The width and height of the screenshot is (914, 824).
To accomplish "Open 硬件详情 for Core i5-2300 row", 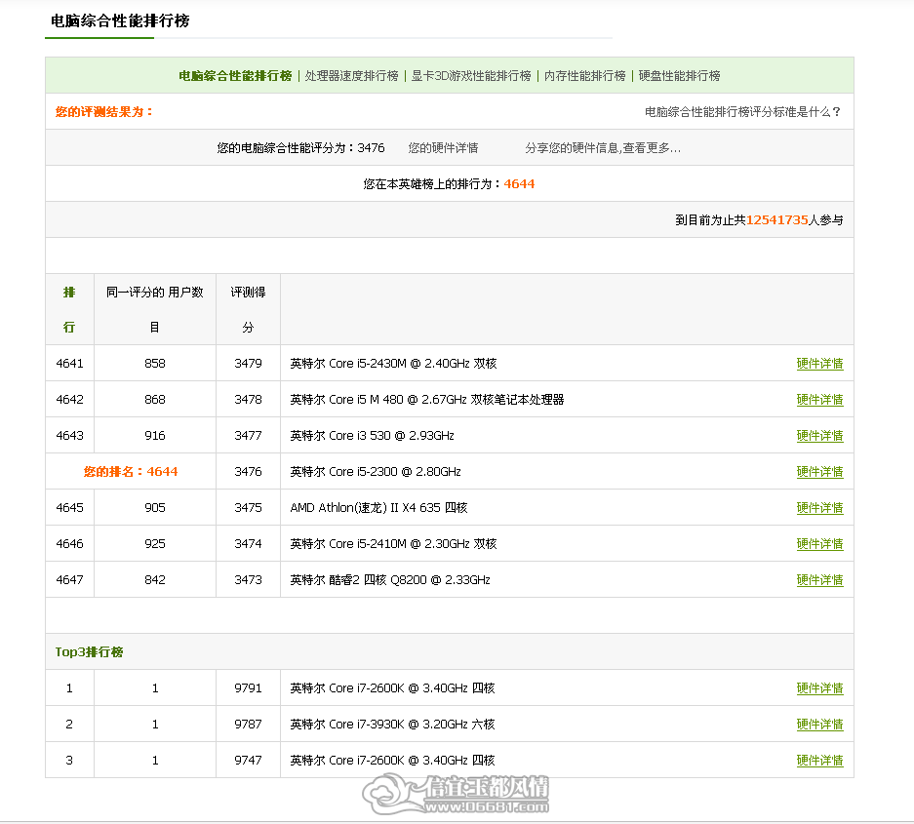I will point(819,472).
